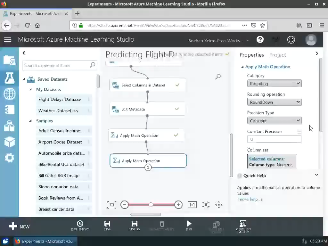Bookmark the page with star icon
328x246 pixels.
(263, 25)
